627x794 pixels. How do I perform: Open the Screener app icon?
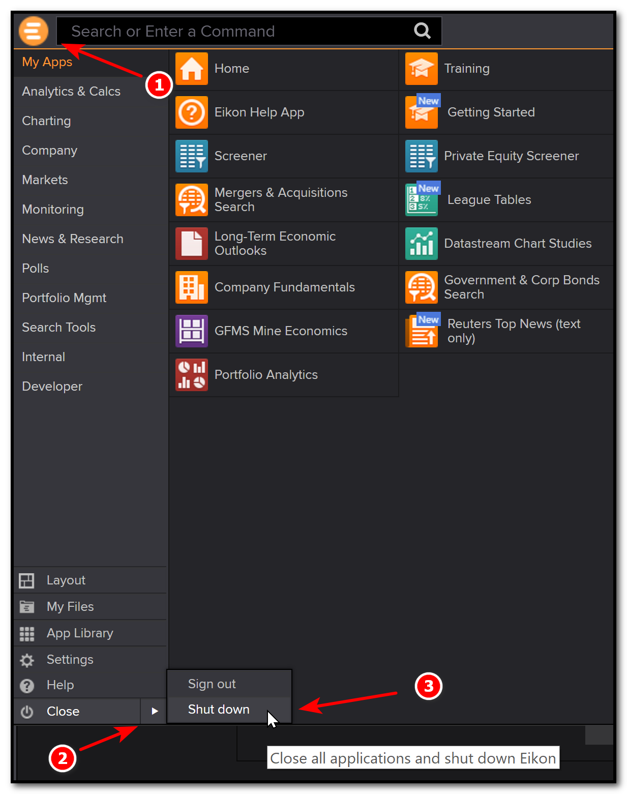pos(192,156)
